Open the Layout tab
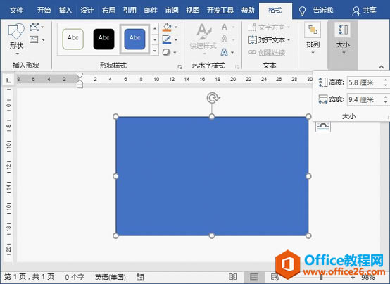This screenshot has height=284, width=390. (108, 10)
